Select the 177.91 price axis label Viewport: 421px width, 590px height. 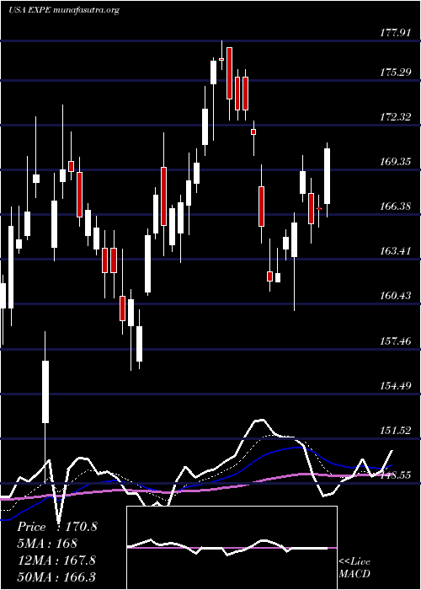point(394,33)
